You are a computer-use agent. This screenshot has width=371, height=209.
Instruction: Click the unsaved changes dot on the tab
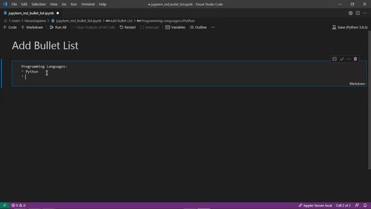pyautogui.click(x=58, y=13)
